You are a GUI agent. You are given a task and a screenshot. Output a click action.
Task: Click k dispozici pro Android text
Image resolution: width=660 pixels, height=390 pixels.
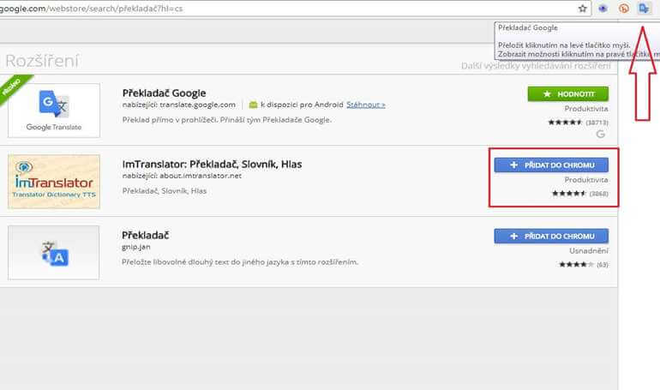(302, 105)
